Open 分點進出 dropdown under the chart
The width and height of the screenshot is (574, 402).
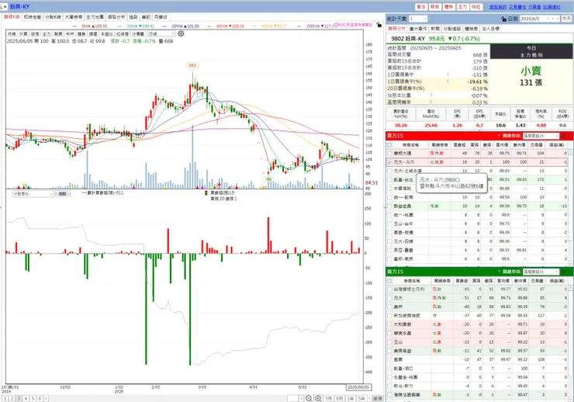coord(33,194)
